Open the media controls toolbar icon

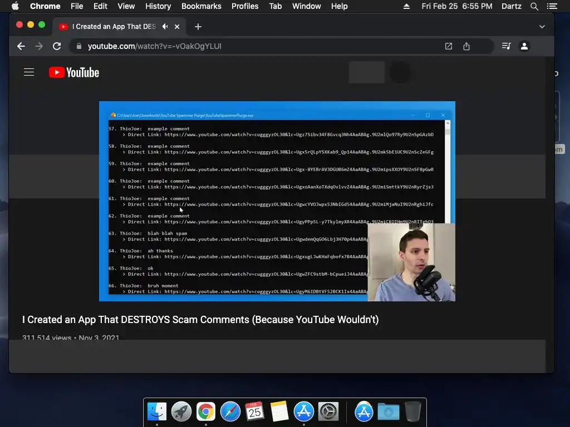pos(507,46)
